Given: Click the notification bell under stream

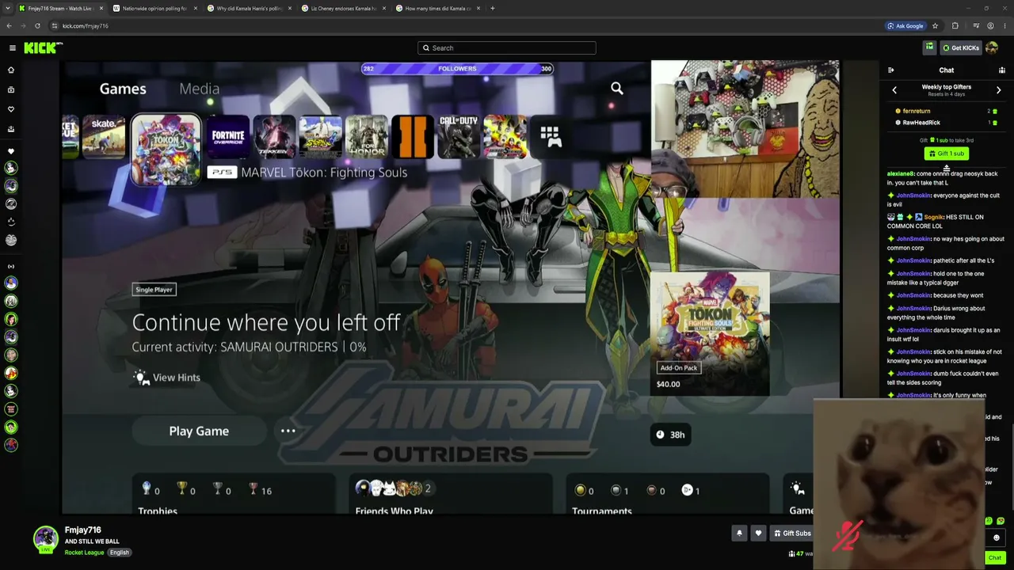Looking at the screenshot, I should pyautogui.click(x=739, y=533).
